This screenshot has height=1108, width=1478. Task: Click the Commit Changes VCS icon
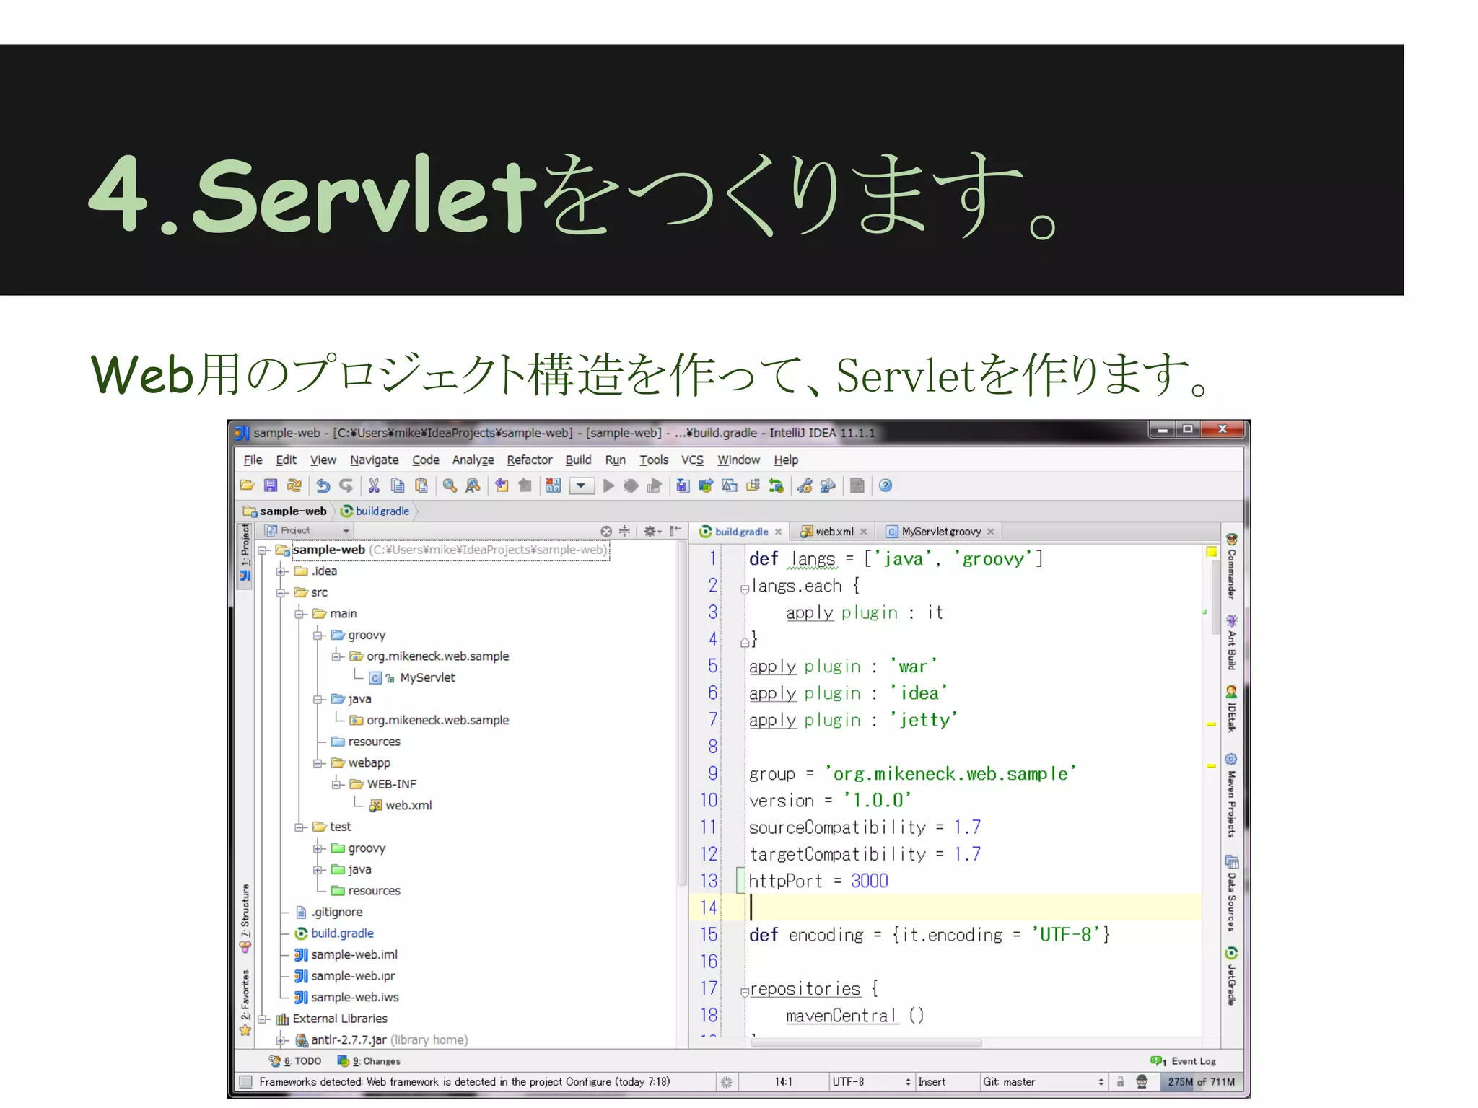pyautogui.click(x=706, y=485)
